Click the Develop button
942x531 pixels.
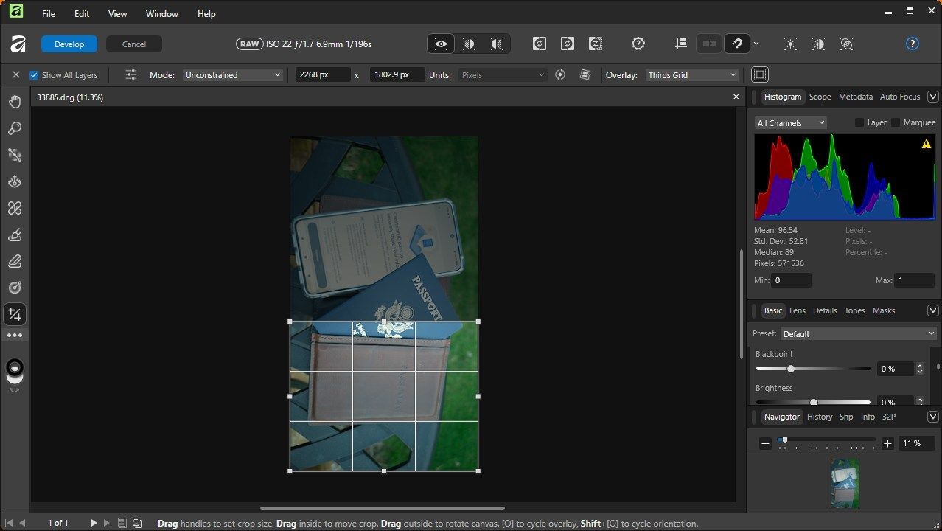point(69,44)
